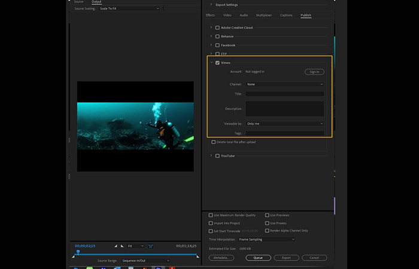Switch to the Effects tab

point(210,15)
